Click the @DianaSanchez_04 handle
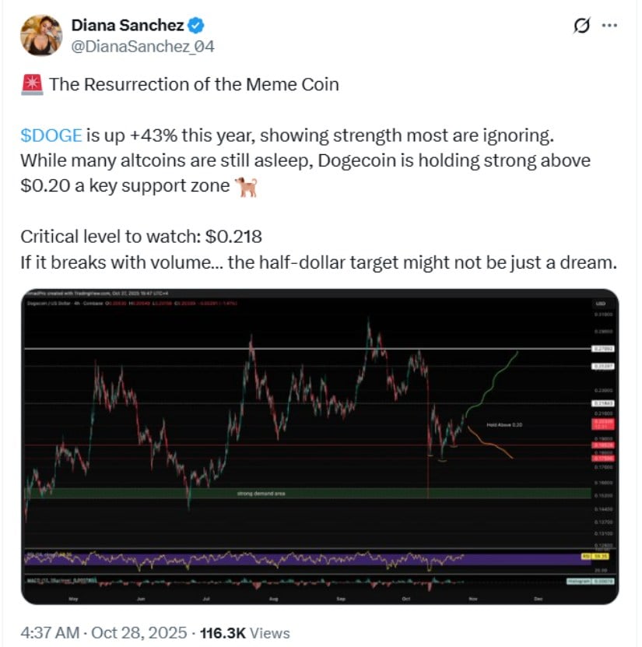The width and height of the screenshot is (642, 647). click(142, 47)
